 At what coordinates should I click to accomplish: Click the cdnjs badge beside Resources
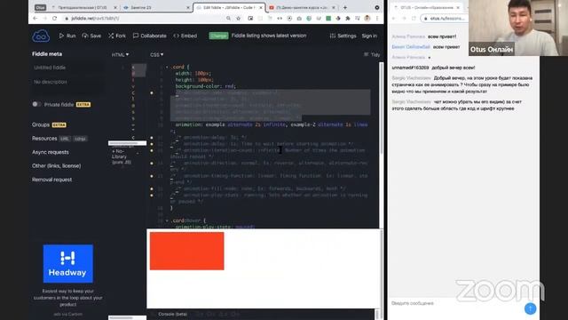(80, 139)
